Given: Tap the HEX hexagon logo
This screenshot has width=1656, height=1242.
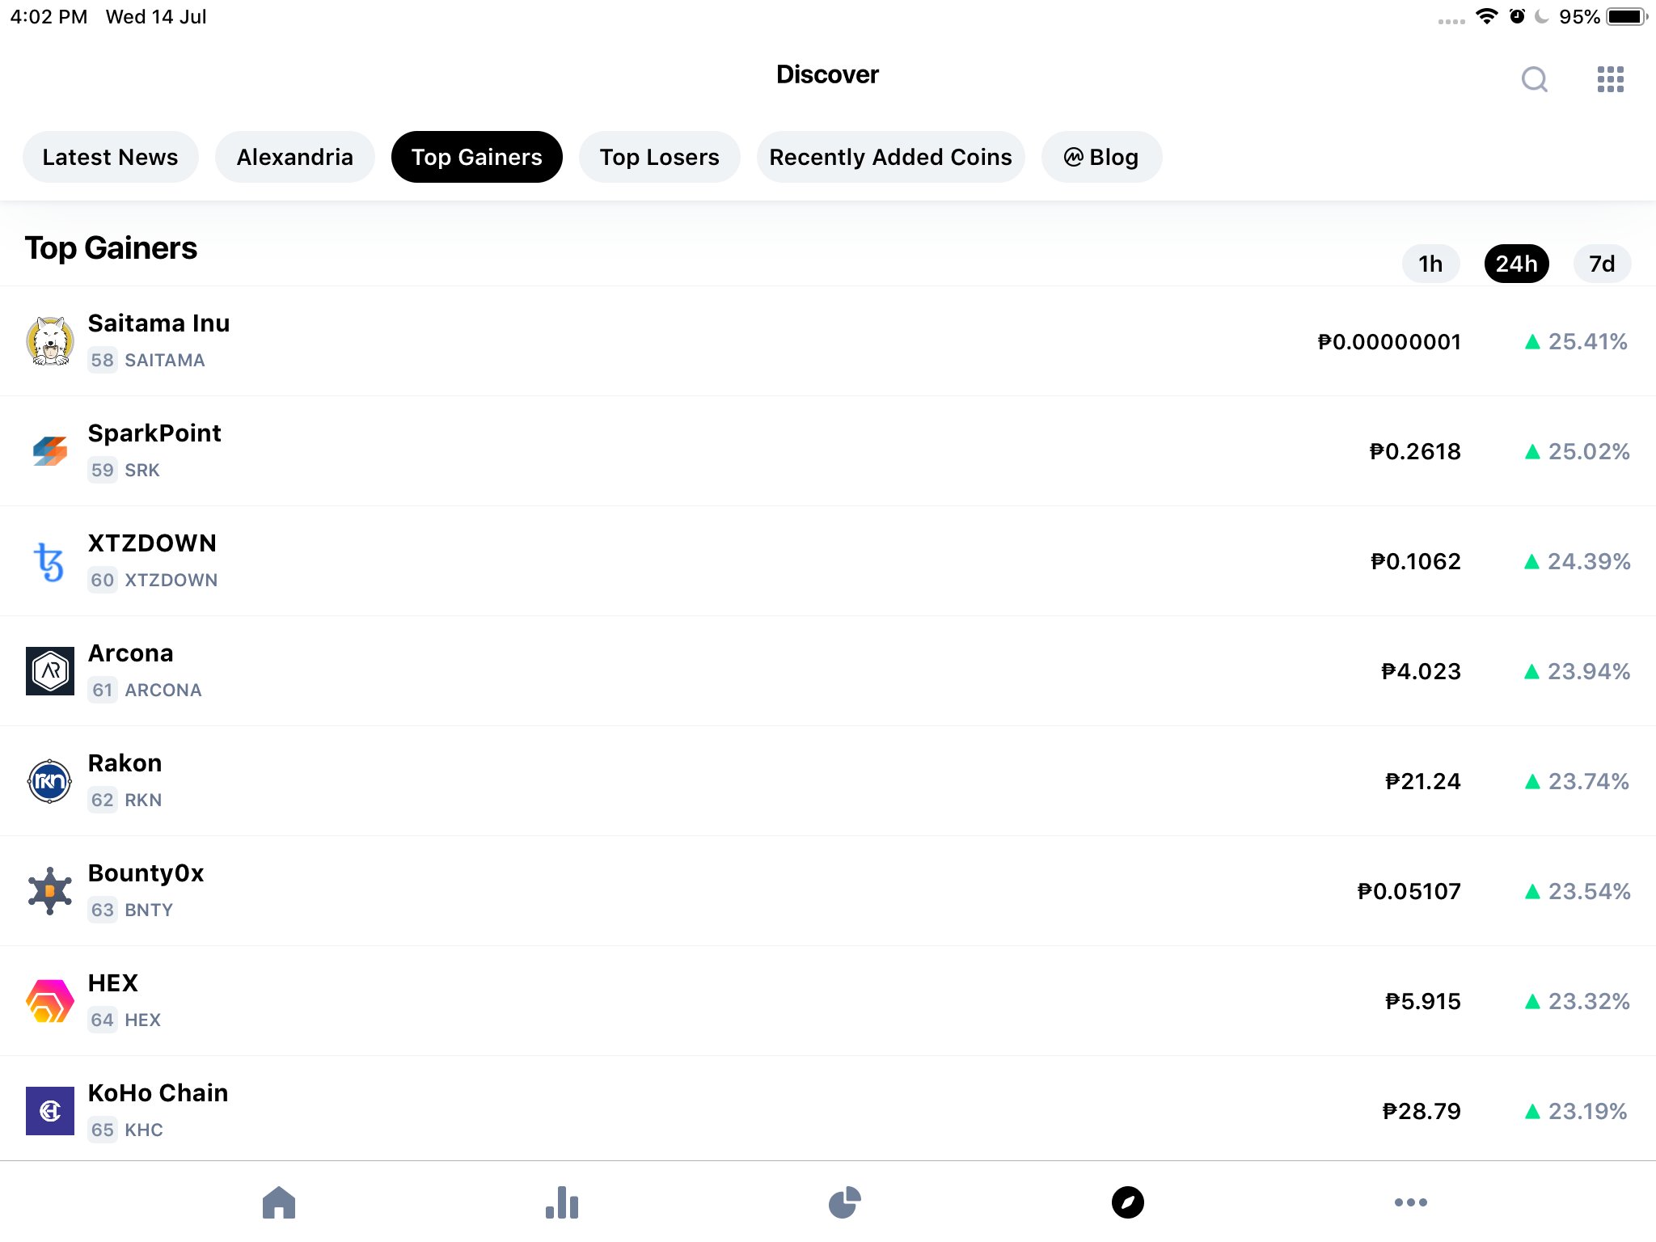Looking at the screenshot, I should 50,1001.
